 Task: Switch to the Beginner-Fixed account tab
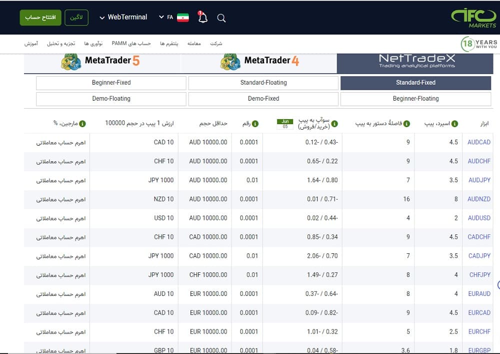tap(111, 83)
